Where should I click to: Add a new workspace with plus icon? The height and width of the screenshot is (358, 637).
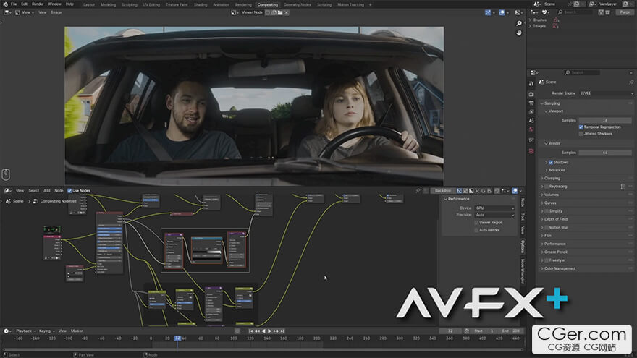pos(370,4)
